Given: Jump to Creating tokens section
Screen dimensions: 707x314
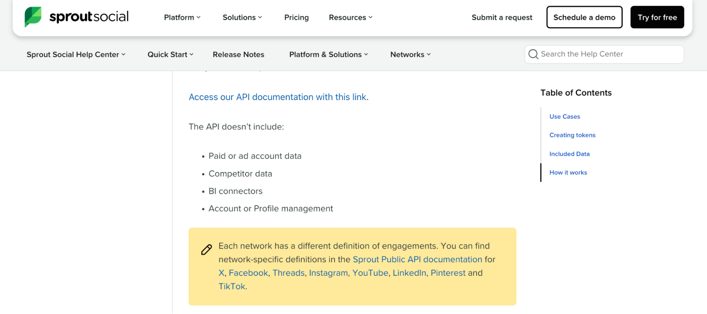Looking at the screenshot, I should pyautogui.click(x=572, y=135).
